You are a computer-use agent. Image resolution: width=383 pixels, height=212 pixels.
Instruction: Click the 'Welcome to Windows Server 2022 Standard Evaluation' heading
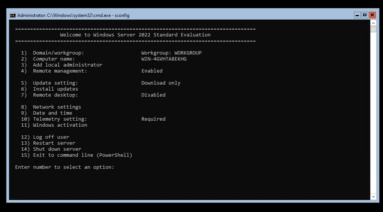coord(135,35)
